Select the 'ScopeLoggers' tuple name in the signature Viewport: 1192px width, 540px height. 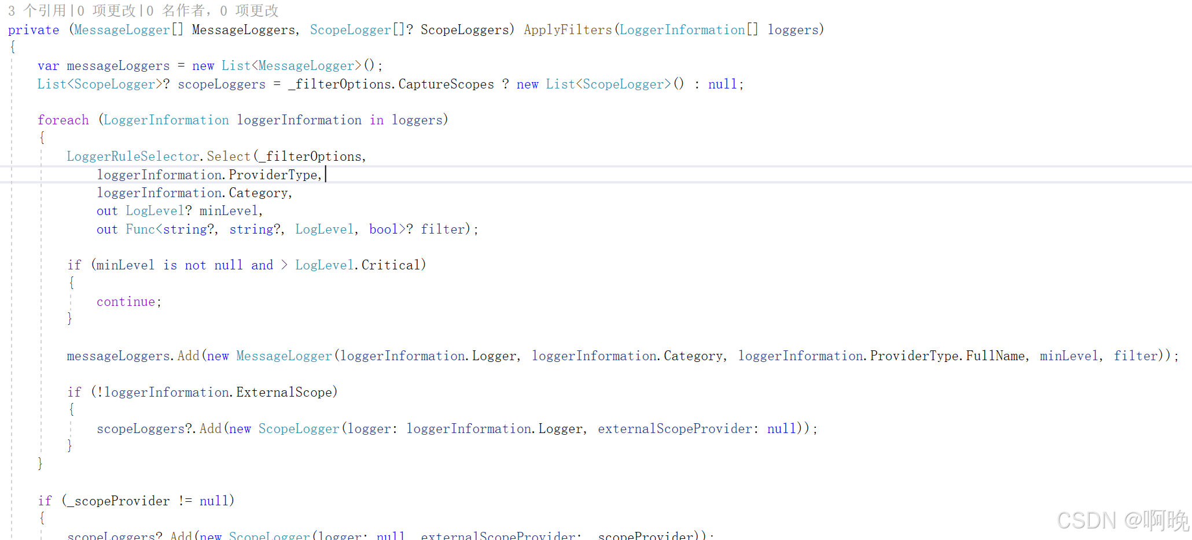coord(465,30)
